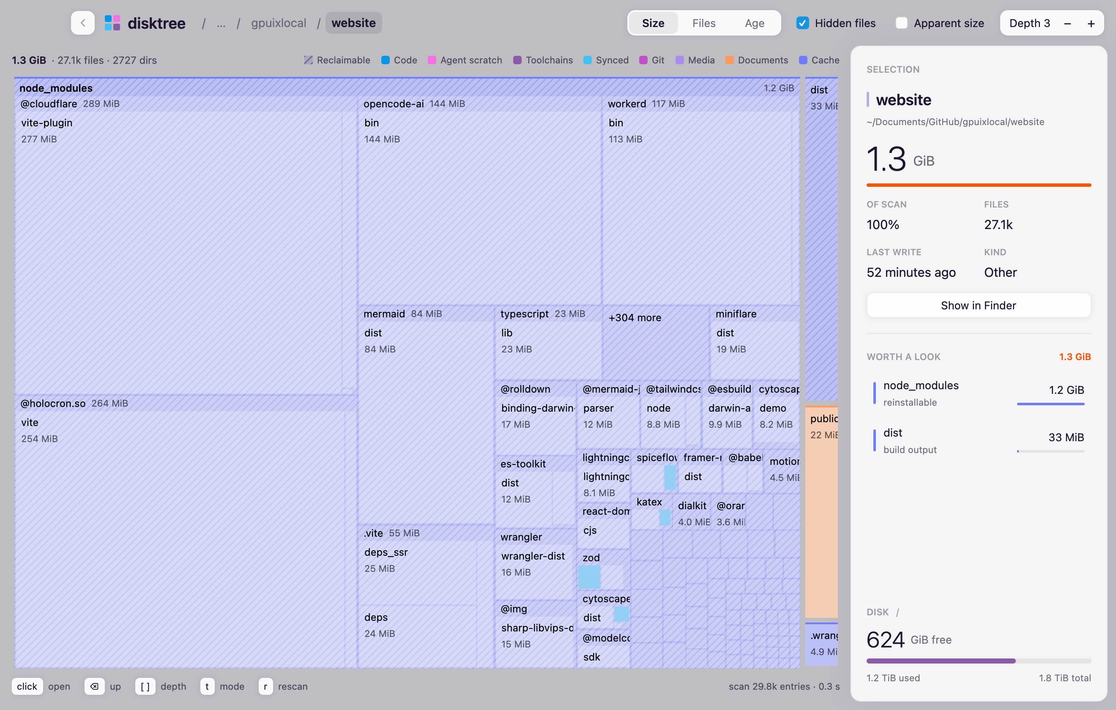Click the Git legend swatch
This screenshot has height=710, width=1116.
[643, 60]
